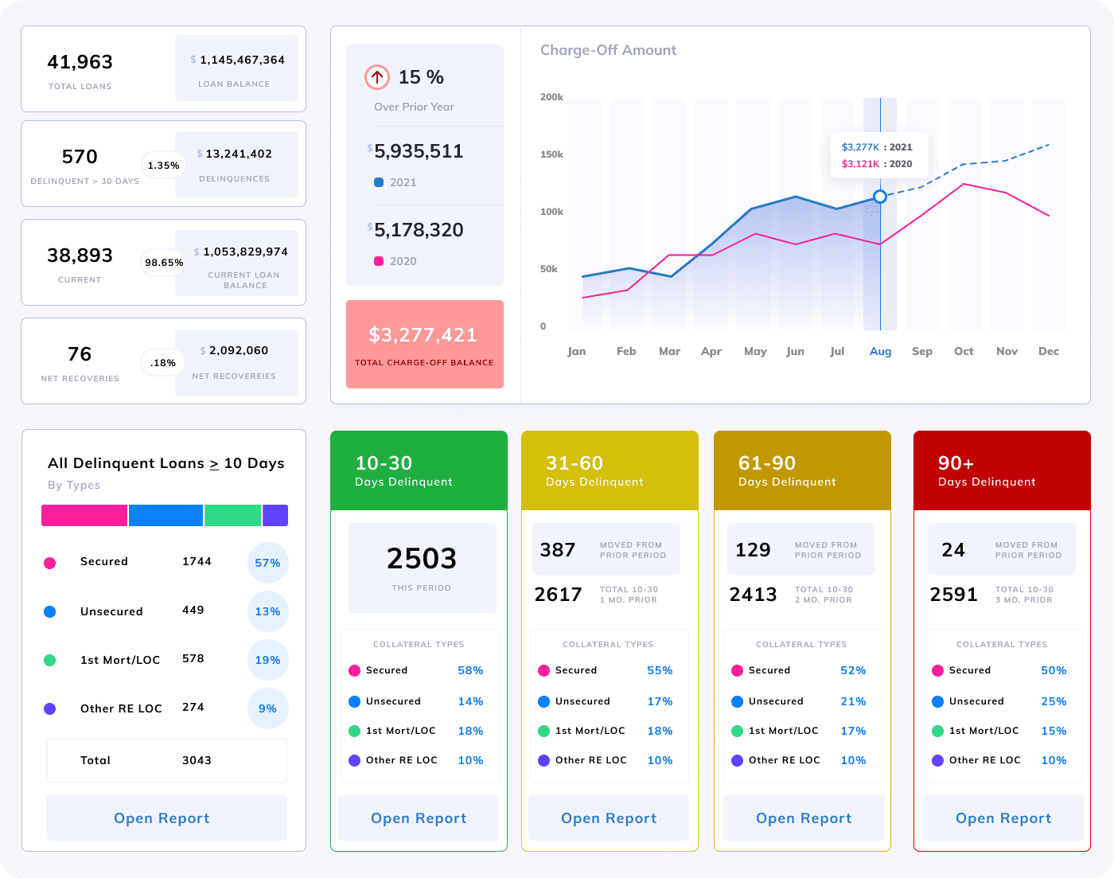Toggle the 13% Unsecured percentage badge
This screenshot has width=1114, height=878.
pyautogui.click(x=267, y=611)
